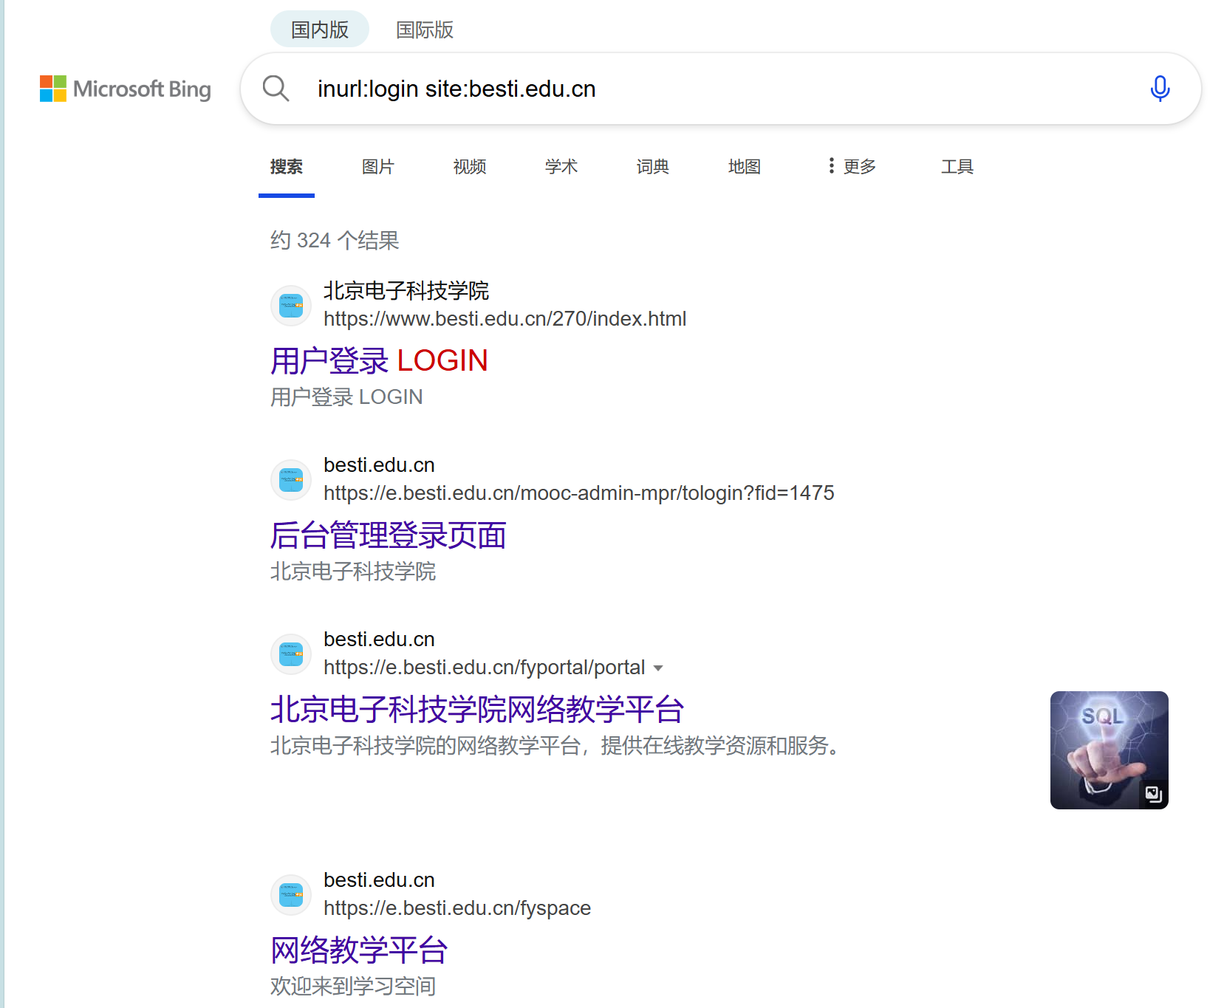Click into the search query input field
Image resolution: width=1224 pixels, height=1008 pixels.
click(x=720, y=89)
